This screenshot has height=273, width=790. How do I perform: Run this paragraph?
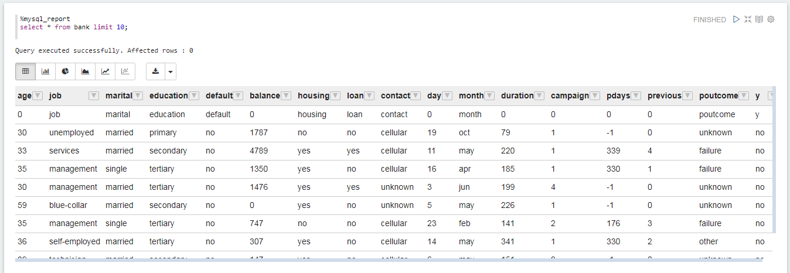tap(736, 19)
